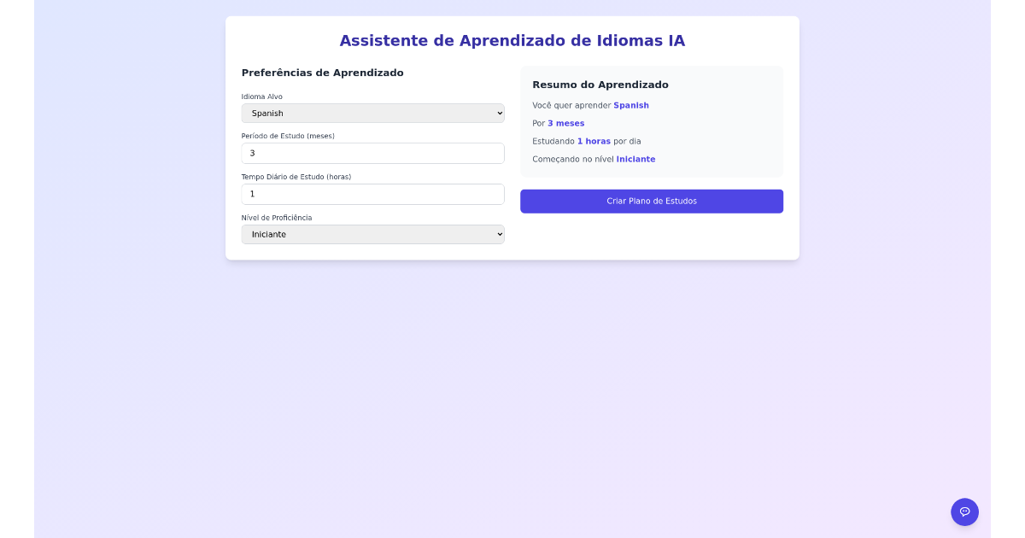Click the Idioma Alvo field label
Viewport: 1025px width, 538px height.
tap(261, 96)
